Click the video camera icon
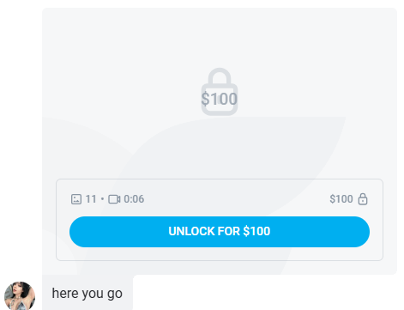This screenshot has height=310, width=404. coord(114,199)
